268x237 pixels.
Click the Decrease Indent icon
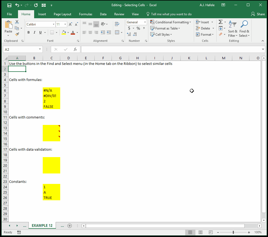[x=103, y=32]
